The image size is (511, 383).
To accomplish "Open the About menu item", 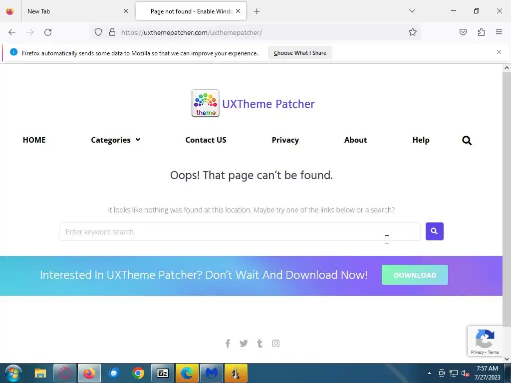I will coord(355,140).
